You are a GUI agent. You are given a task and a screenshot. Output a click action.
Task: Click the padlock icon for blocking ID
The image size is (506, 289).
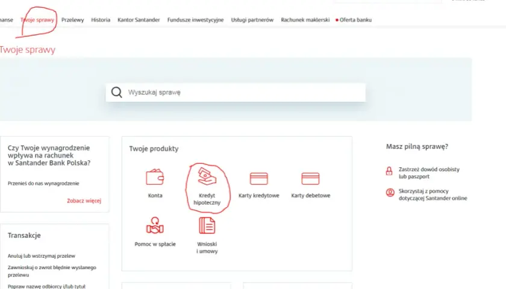click(389, 170)
